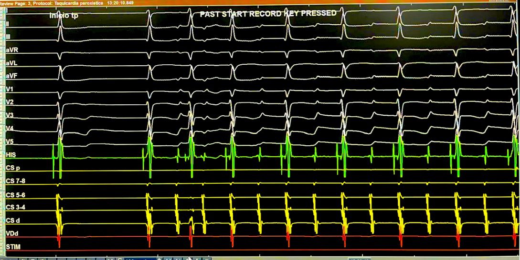Click the CS p channel label
Viewport: 520px width, 260px height.
[12, 168]
